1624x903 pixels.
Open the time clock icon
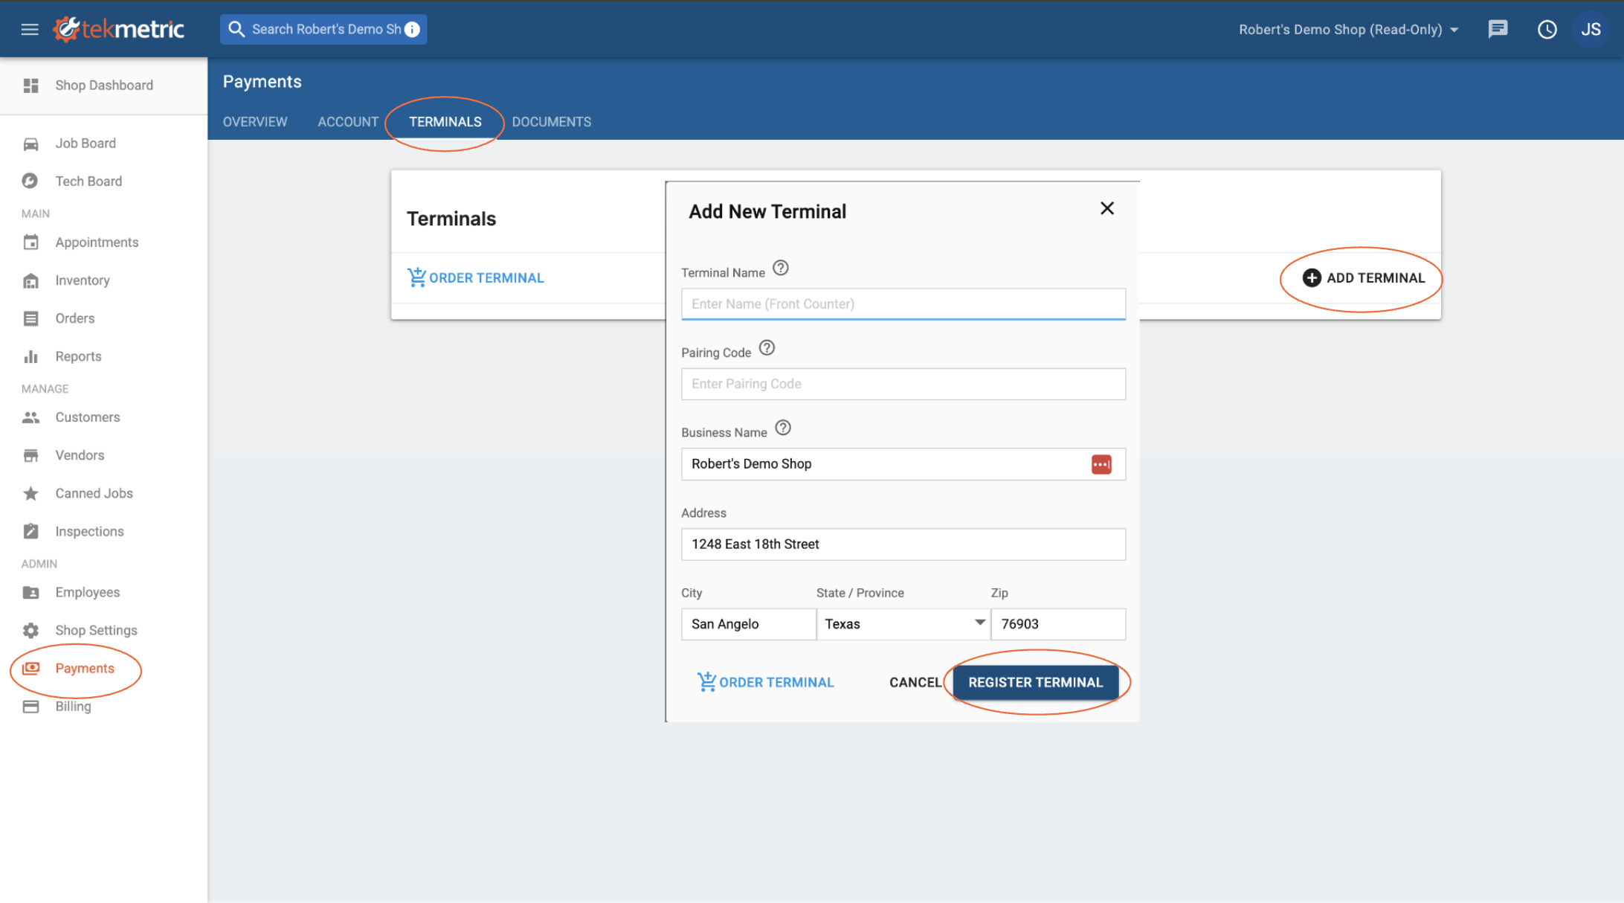pyautogui.click(x=1547, y=29)
